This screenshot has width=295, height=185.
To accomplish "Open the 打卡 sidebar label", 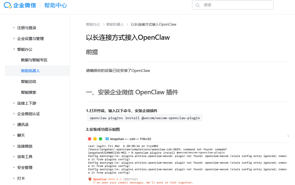I will (21, 178).
